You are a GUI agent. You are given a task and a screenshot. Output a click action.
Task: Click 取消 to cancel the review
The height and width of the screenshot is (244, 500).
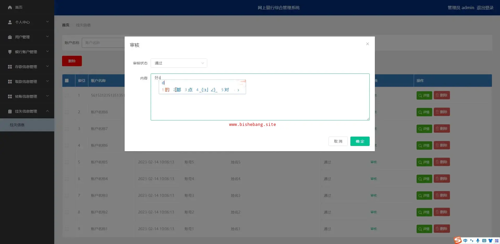(x=338, y=141)
